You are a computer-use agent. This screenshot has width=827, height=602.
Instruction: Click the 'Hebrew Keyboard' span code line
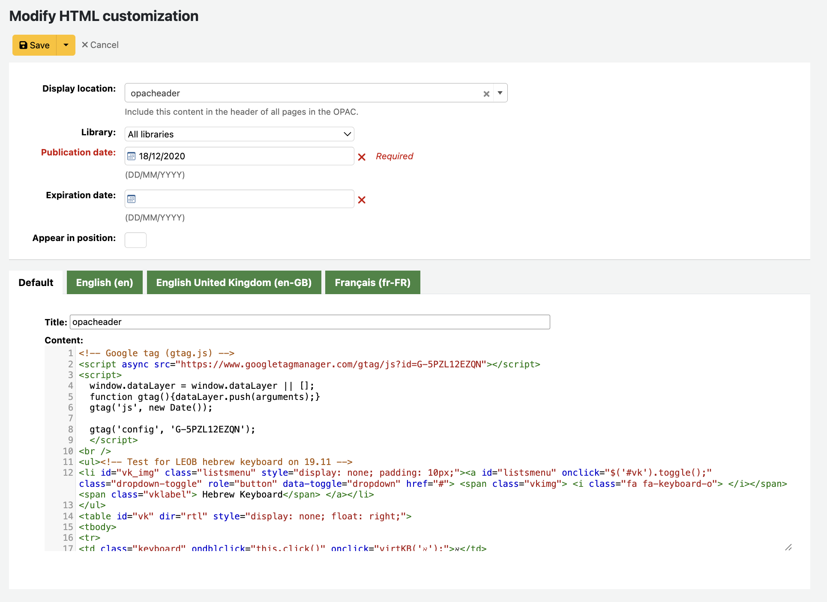(x=226, y=495)
